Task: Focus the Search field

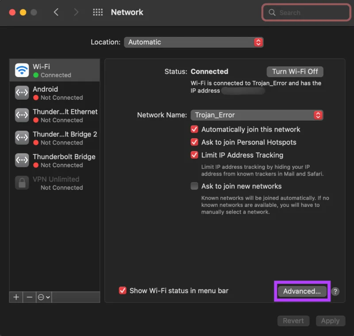Action: (x=306, y=12)
